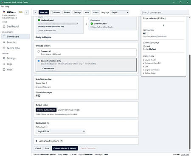Screen dimensions: 191x156
Task: Open the Converters sidebar item
Action: (x=16, y=36)
